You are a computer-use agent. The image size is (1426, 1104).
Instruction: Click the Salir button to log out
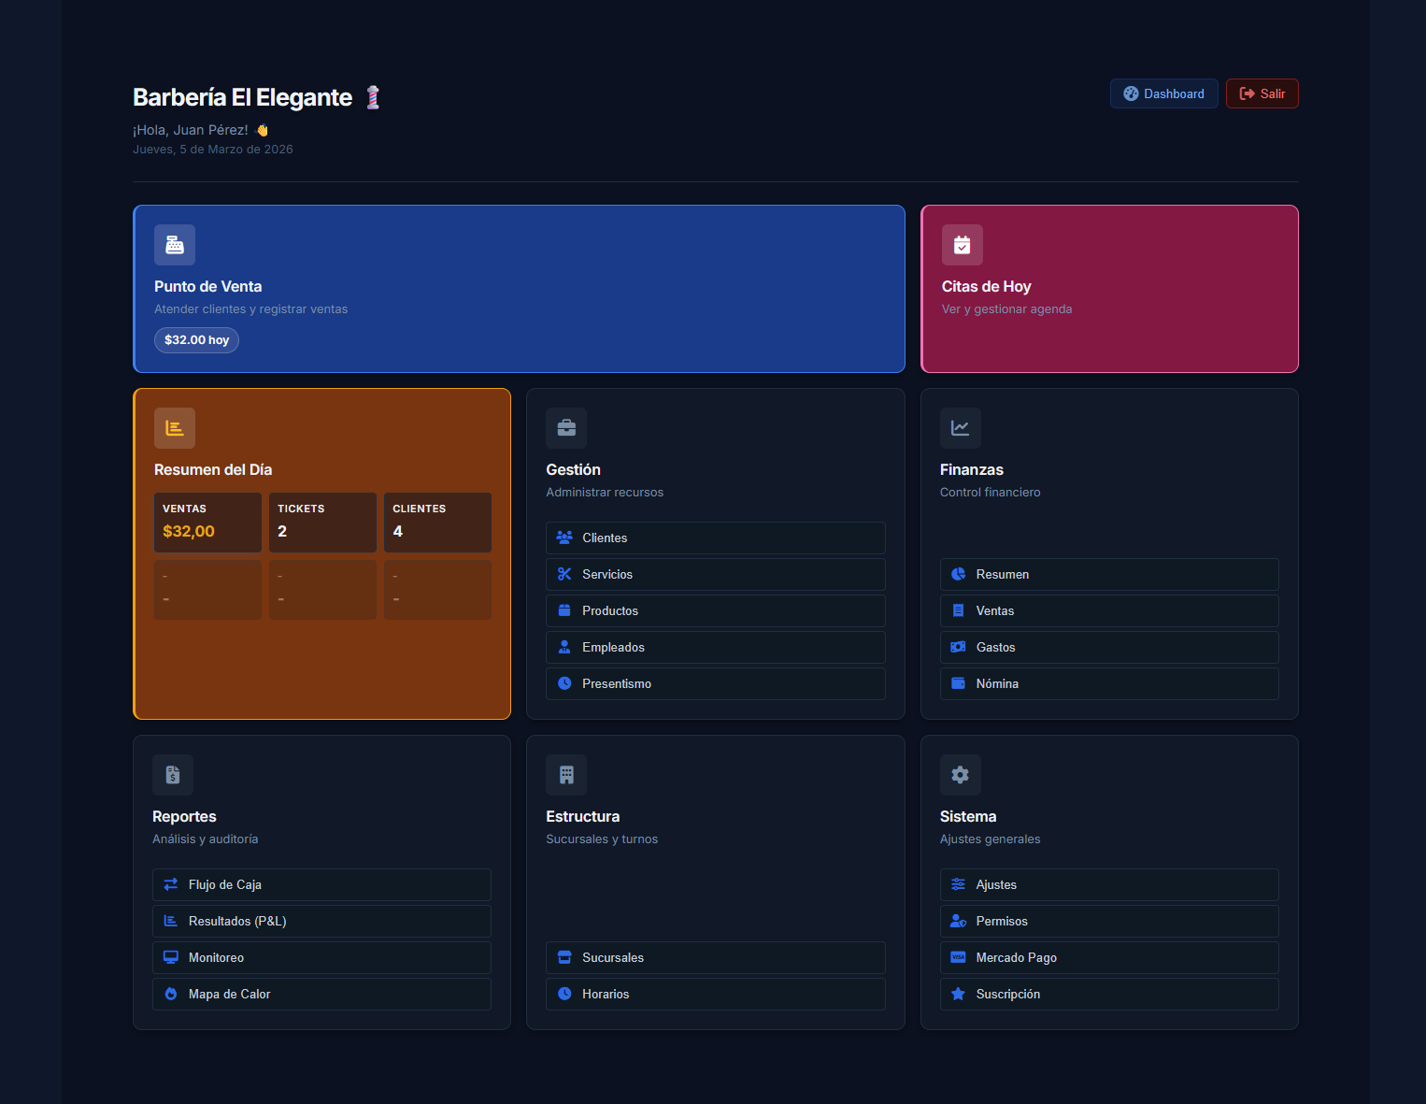point(1262,93)
